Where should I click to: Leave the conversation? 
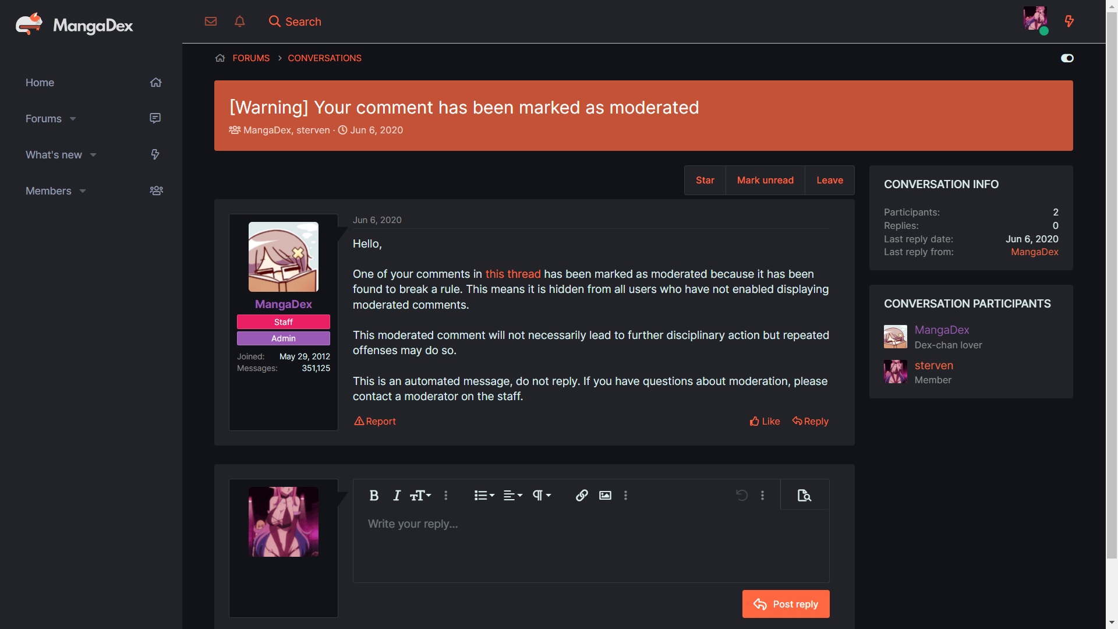830,181
